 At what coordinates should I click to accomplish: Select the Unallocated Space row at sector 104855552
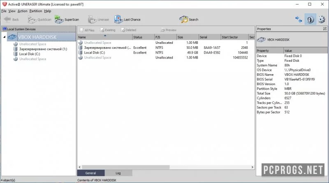(166, 58)
